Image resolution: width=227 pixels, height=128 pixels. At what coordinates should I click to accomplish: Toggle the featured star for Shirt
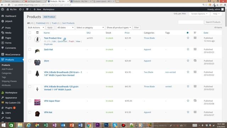click(x=188, y=61)
